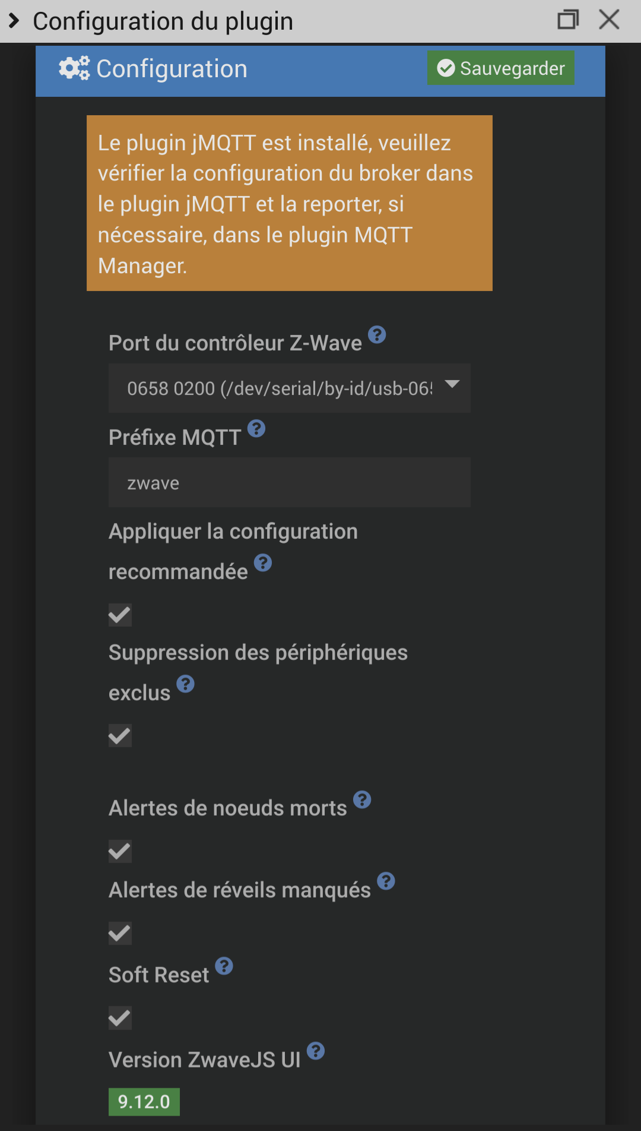Click the Sauvegarder button
The image size is (641, 1131).
(500, 68)
